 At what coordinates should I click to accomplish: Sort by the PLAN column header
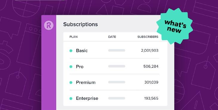pyautogui.click(x=73, y=37)
